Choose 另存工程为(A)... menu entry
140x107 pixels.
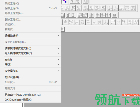tap(32, 13)
